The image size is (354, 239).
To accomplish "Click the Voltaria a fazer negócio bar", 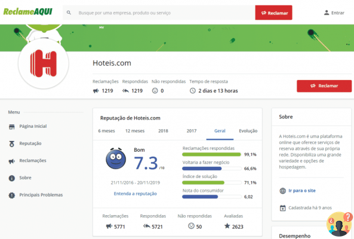I will (211, 168).
